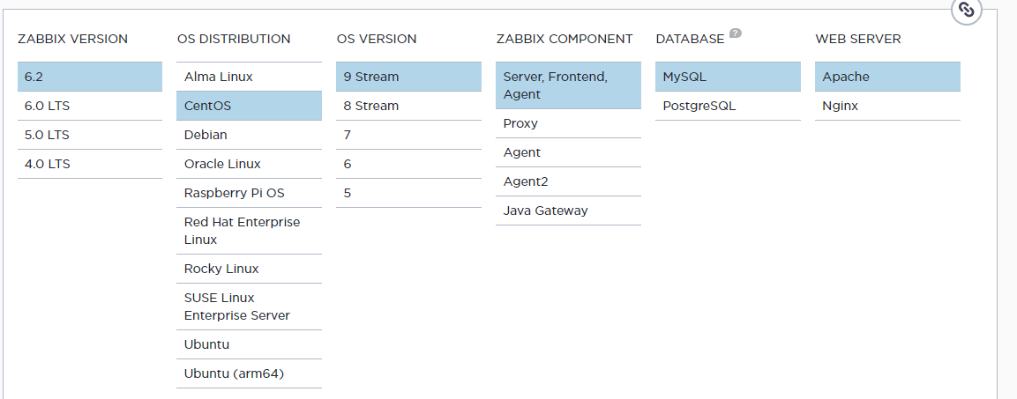Pick Java Gateway component
The height and width of the screenshot is (399, 1017).
pyautogui.click(x=568, y=211)
